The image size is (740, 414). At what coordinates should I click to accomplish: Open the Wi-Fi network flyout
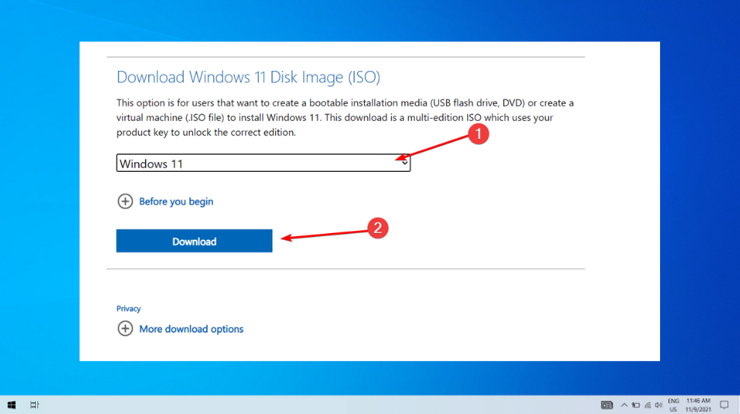point(647,405)
